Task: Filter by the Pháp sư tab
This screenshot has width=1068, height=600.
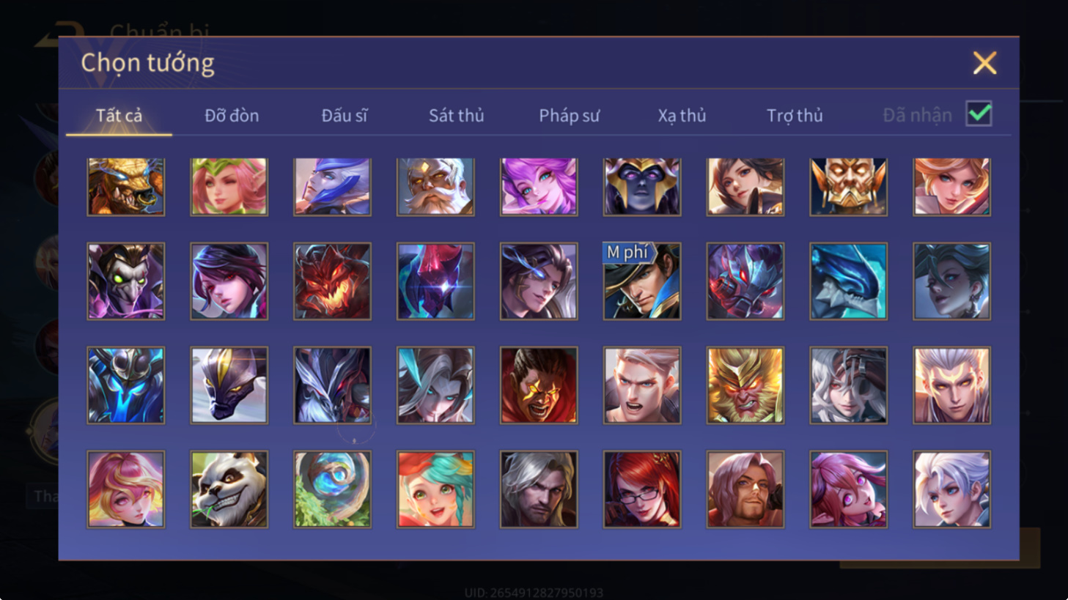Action: point(569,116)
